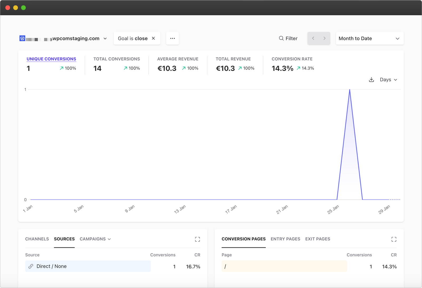Go to previous period with left arrow
422x288 pixels.
313,38
